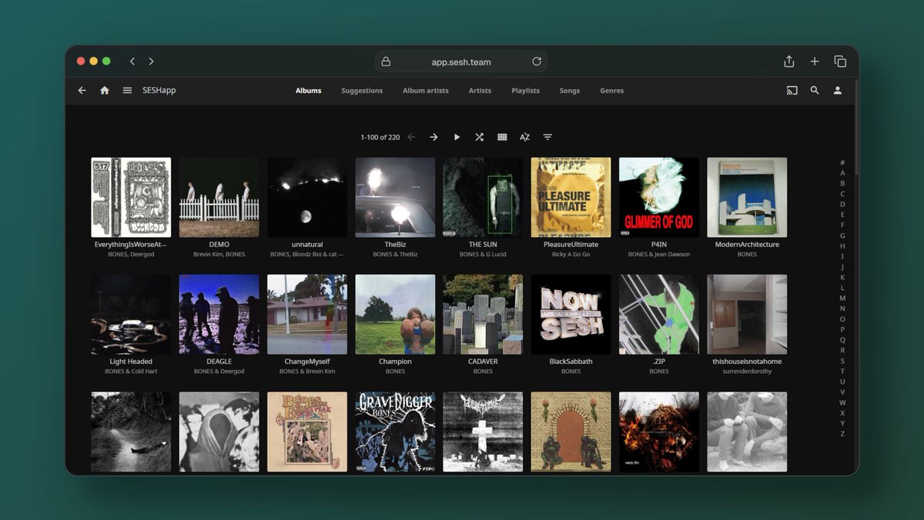Open the hamburger menu beside SESHapp
This screenshot has width=924, height=520.
127,90
